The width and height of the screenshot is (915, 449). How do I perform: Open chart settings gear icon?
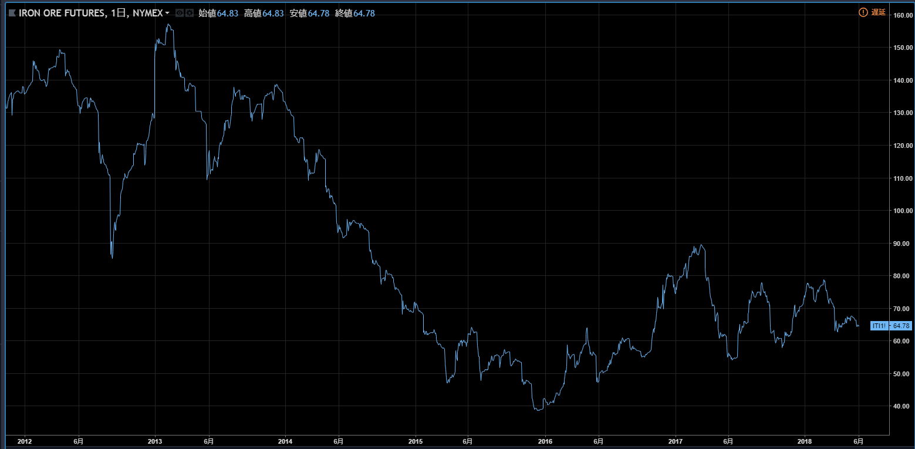pos(190,13)
